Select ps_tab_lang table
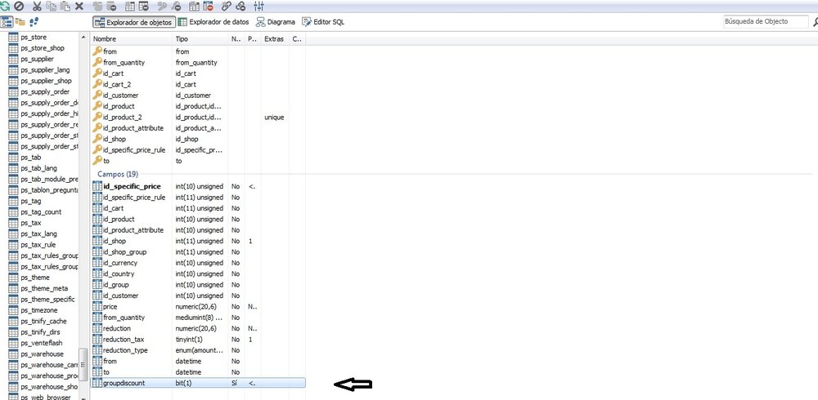This screenshot has height=400, width=818. coord(39,168)
